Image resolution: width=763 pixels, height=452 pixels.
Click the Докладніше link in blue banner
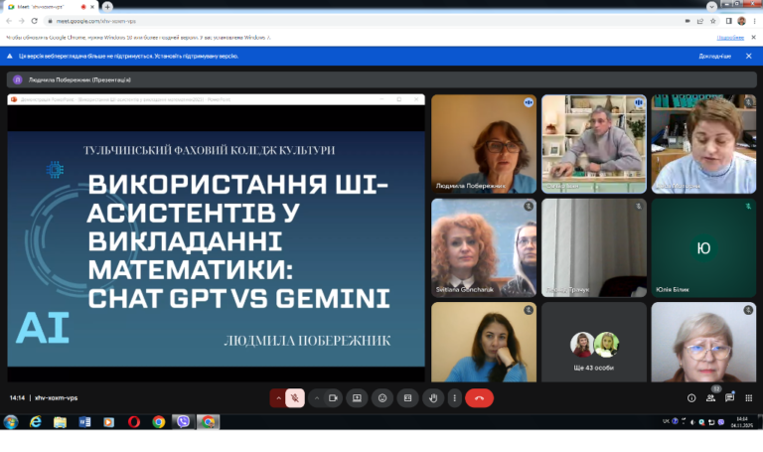coord(715,56)
